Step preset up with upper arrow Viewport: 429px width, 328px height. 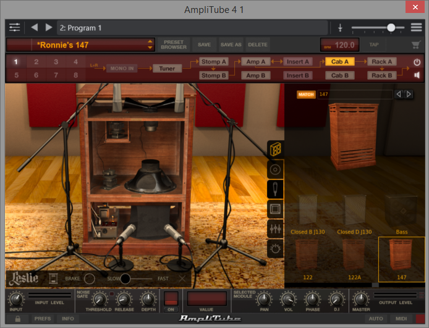point(150,41)
